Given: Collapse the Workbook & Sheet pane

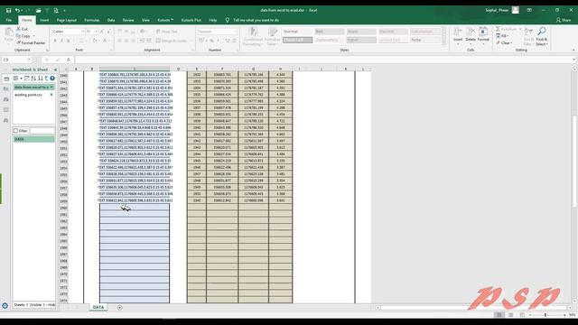Looking at the screenshot, I should tap(55, 70).
